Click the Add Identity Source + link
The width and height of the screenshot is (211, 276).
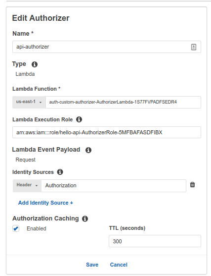(x=45, y=203)
